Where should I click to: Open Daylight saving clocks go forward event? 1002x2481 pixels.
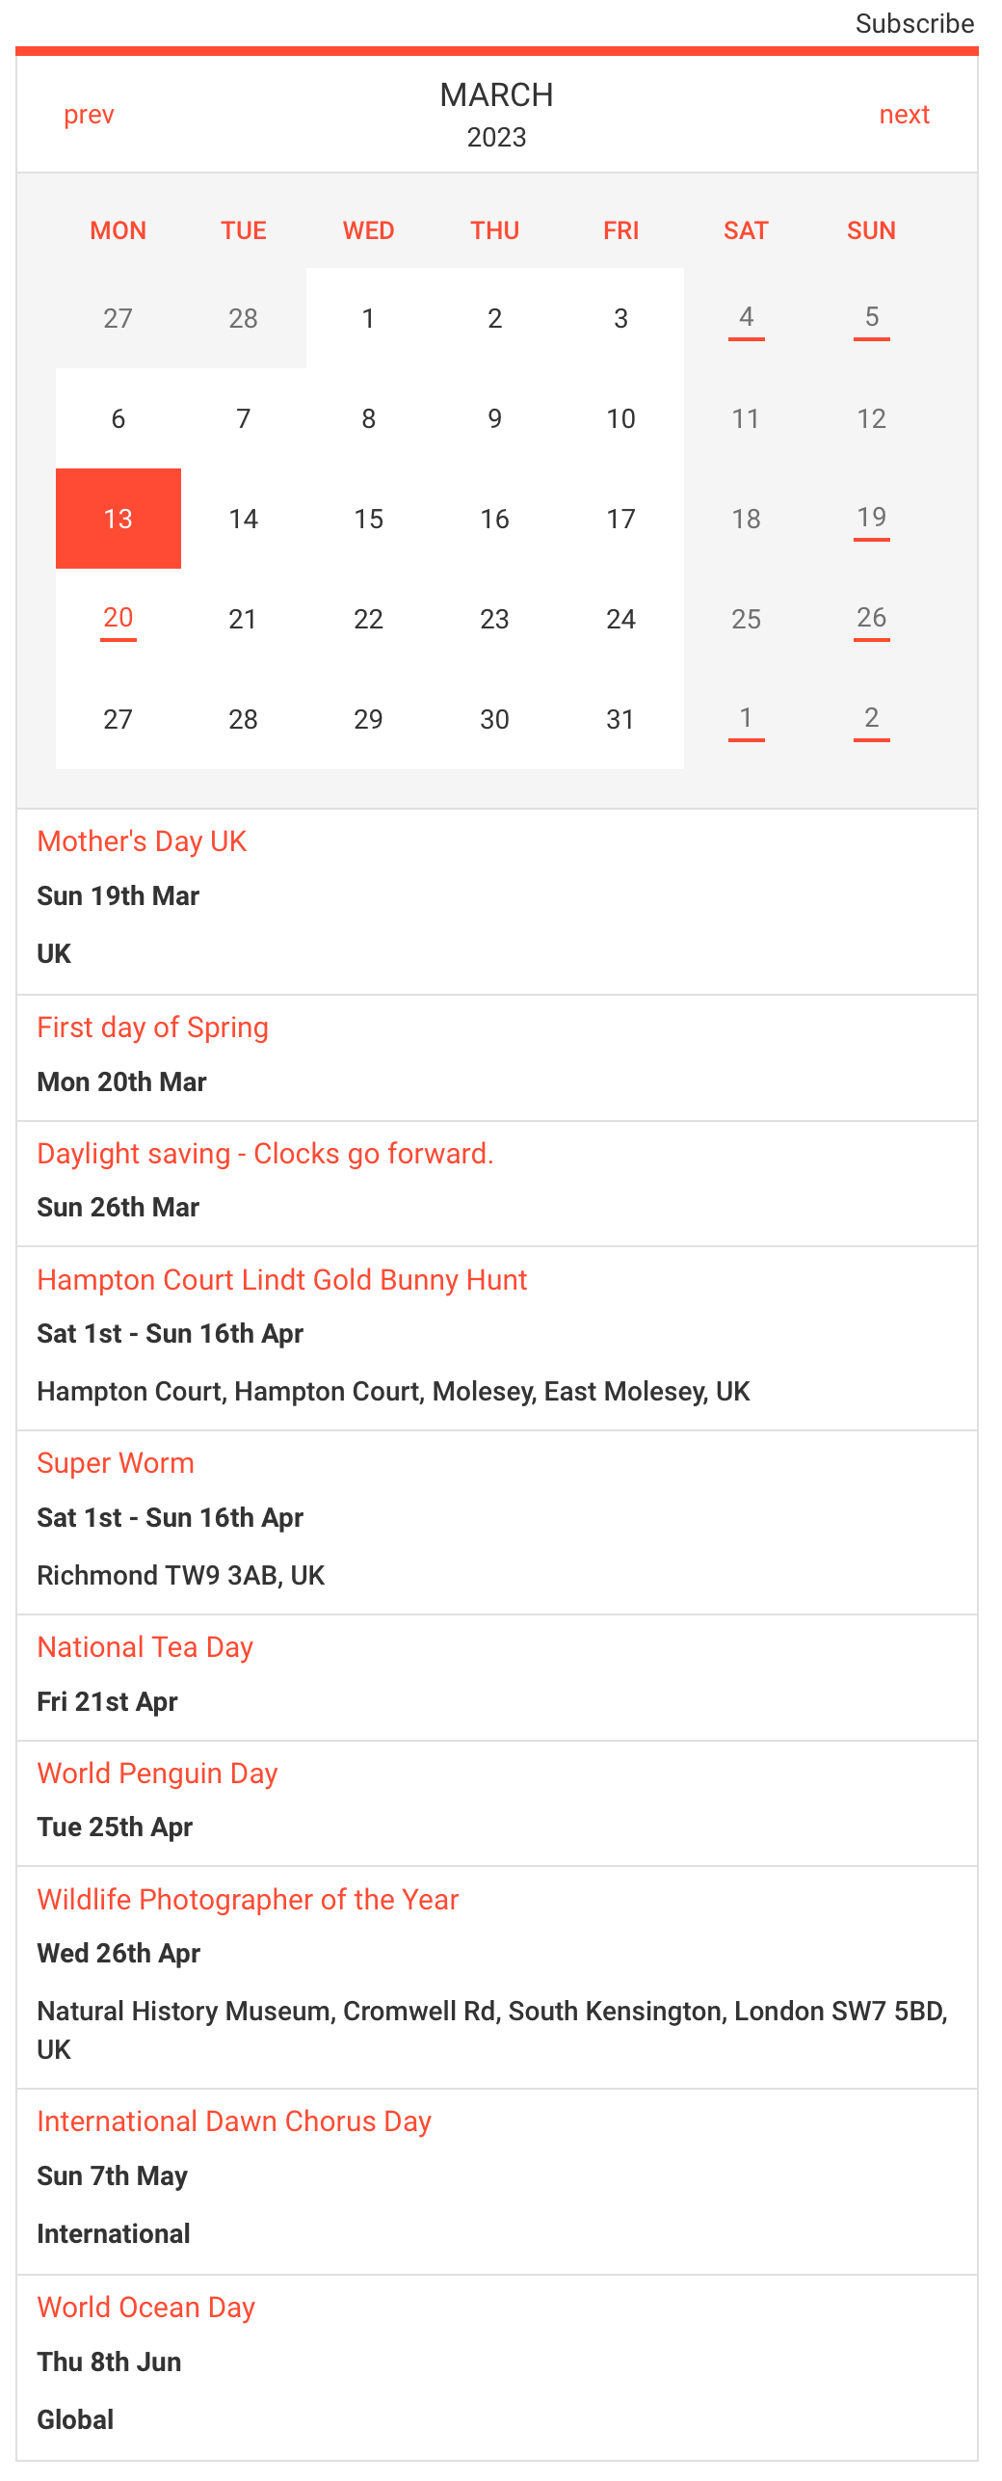click(x=265, y=1154)
